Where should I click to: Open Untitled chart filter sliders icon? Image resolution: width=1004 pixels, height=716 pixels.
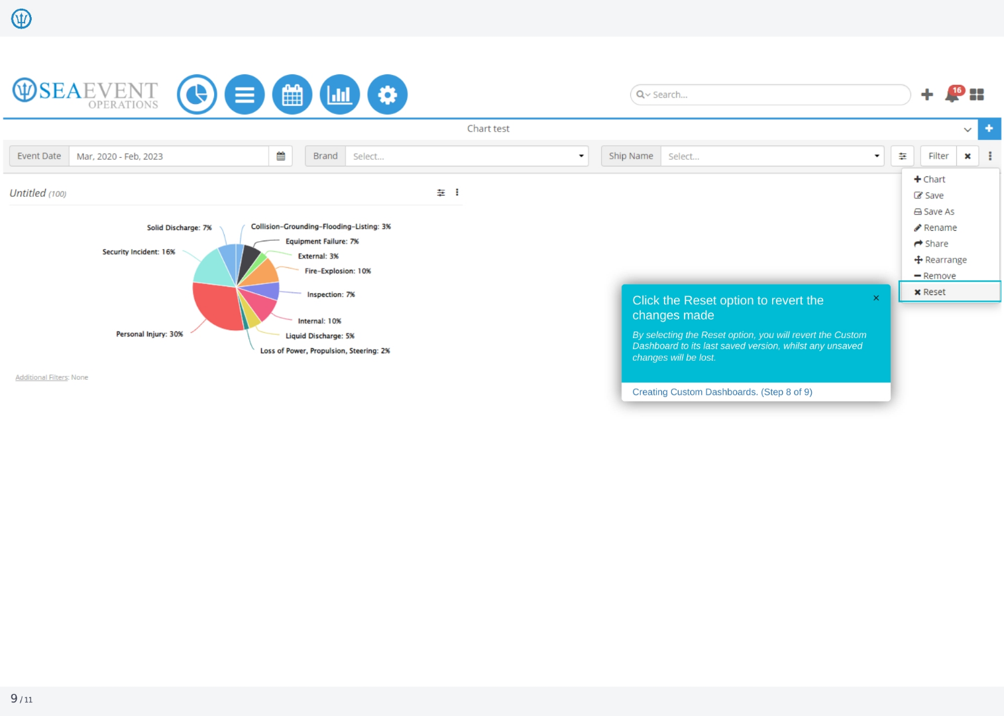(441, 193)
